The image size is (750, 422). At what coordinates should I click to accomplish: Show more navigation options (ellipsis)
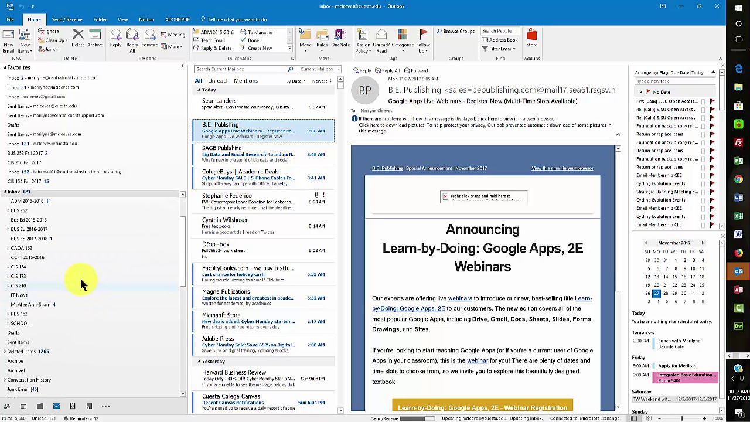105,406
